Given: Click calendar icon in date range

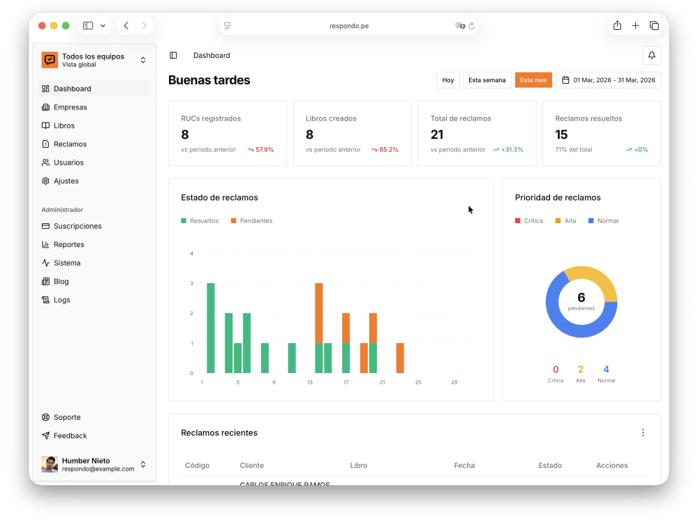Looking at the screenshot, I should (x=565, y=80).
